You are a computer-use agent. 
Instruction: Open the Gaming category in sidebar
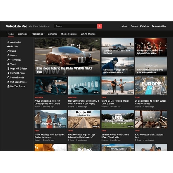(14, 46)
